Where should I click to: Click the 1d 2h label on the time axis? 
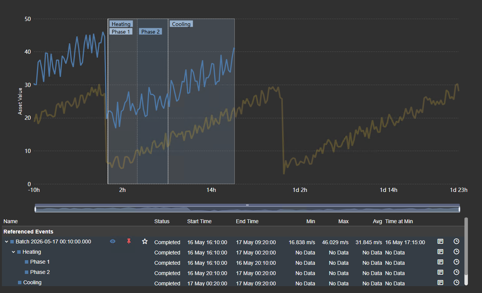pyautogui.click(x=300, y=190)
